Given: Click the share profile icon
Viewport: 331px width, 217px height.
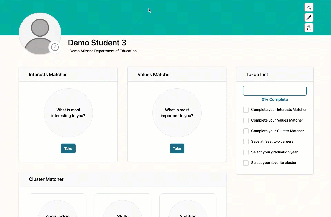Looking at the screenshot, I should click(309, 7).
